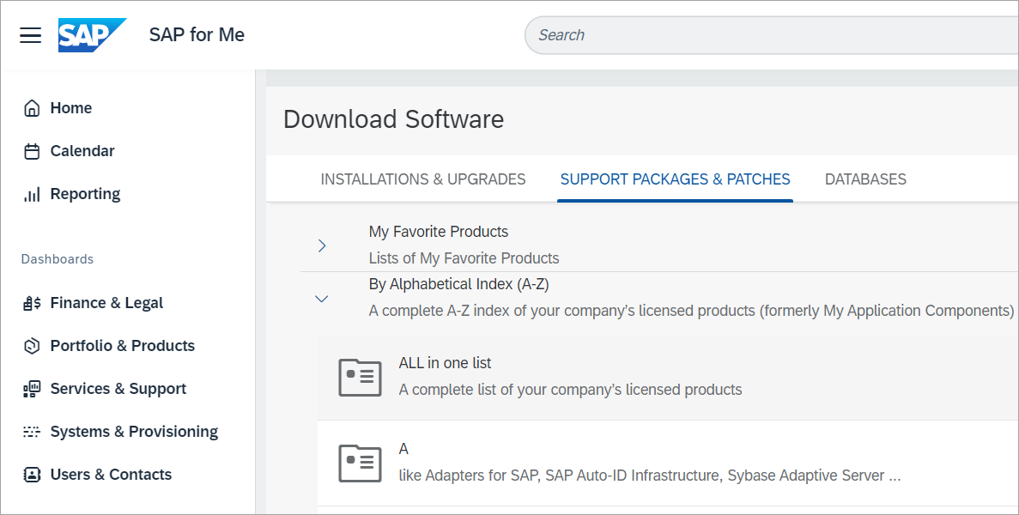Click My Favorite Products title
Screen dimensions: 1019x515
pyautogui.click(x=439, y=232)
